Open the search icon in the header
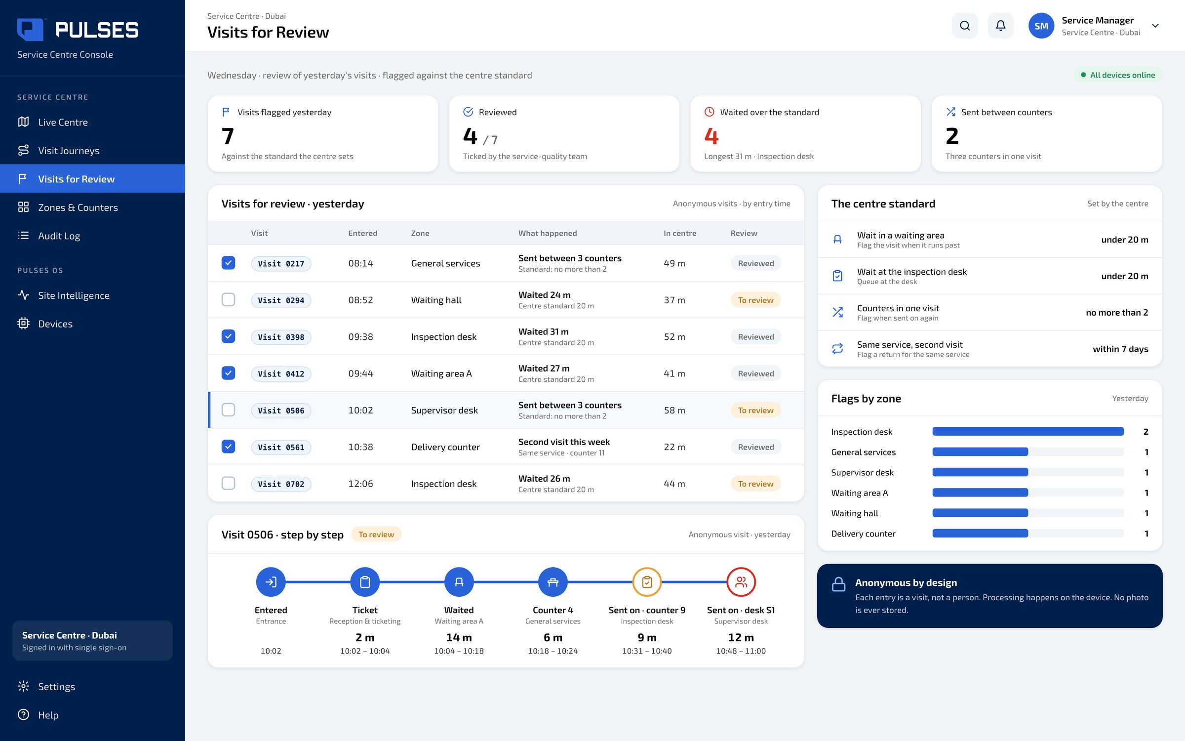Image resolution: width=1185 pixels, height=741 pixels. pos(964,26)
